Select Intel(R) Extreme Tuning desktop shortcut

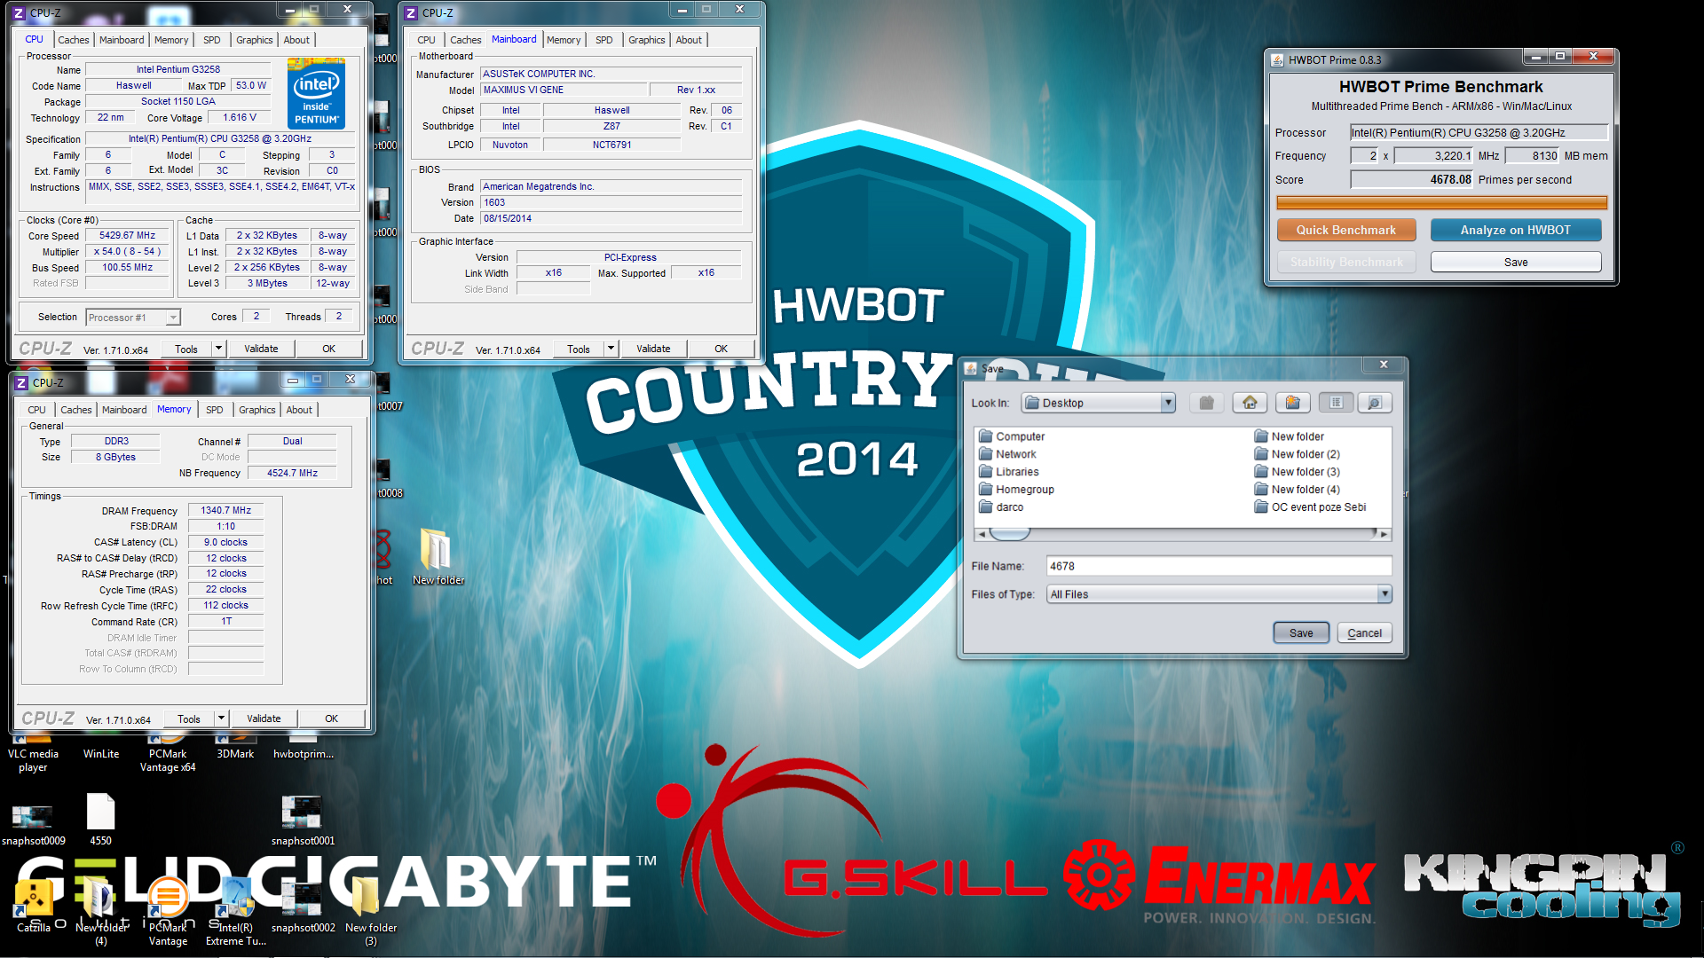(x=236, y=912)
